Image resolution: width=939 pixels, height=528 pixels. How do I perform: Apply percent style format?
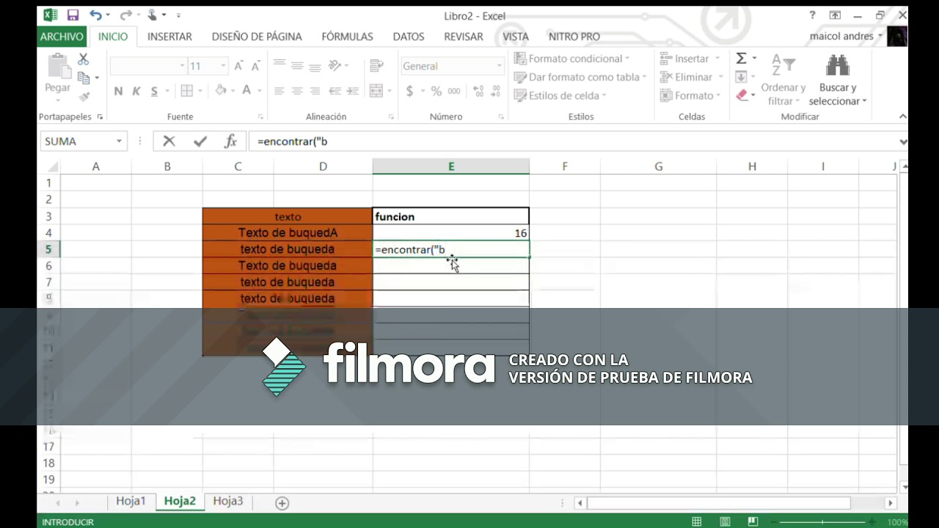(436, 91)
